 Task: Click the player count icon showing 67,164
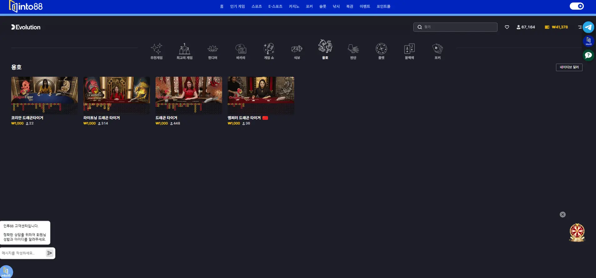[519, 27]
